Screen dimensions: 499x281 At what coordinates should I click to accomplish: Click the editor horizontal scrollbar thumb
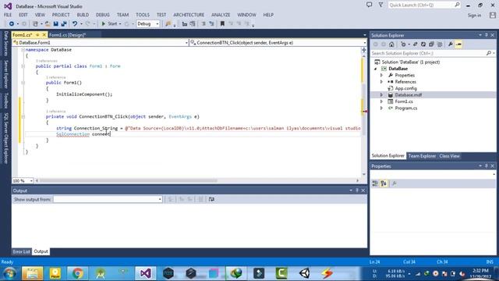tap(128, 180)
